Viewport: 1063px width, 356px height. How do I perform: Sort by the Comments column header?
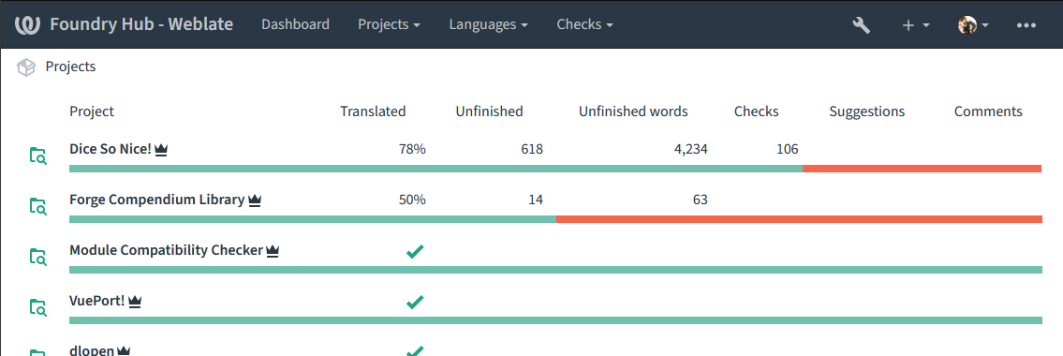(988, 111)
